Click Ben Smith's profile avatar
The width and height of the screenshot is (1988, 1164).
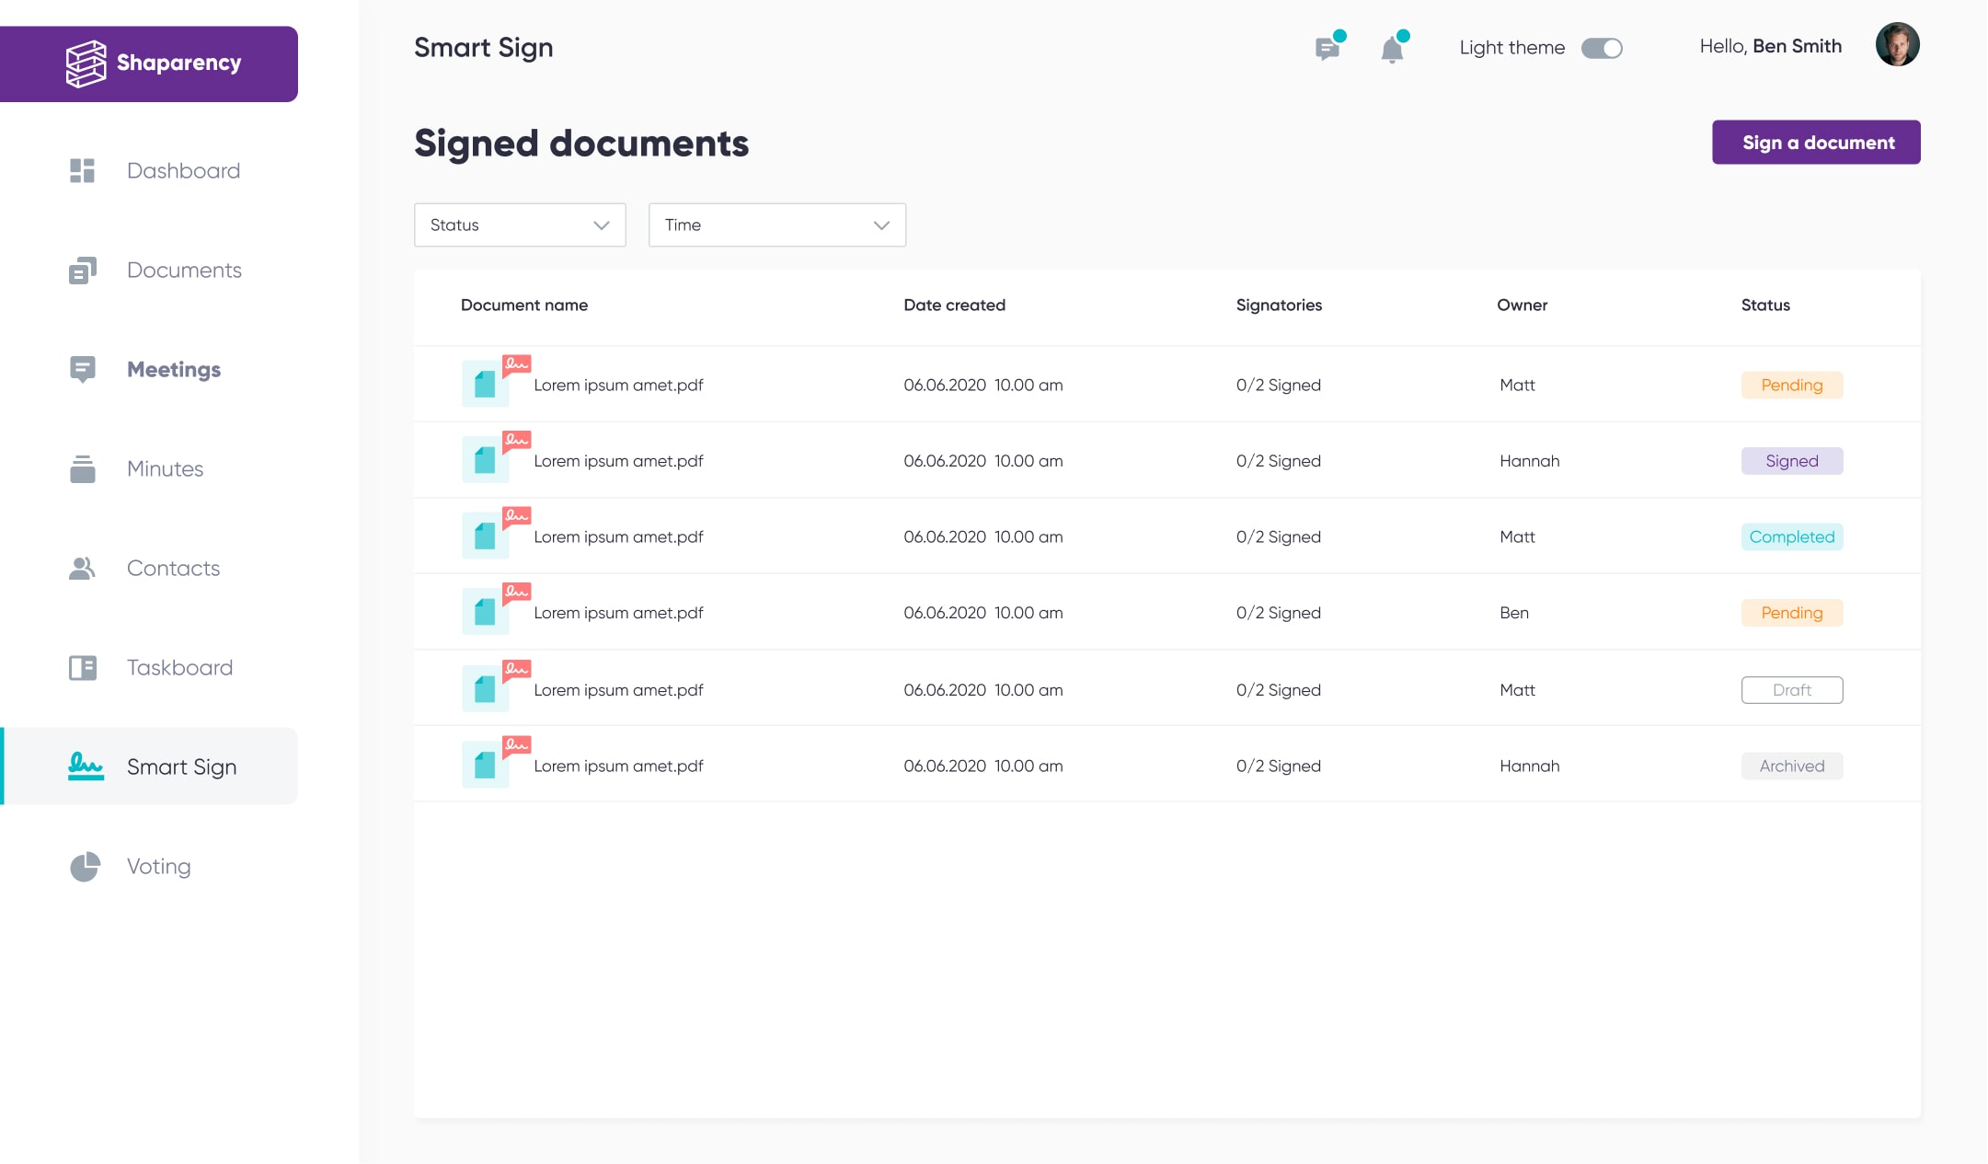[x=1897, y=45]
